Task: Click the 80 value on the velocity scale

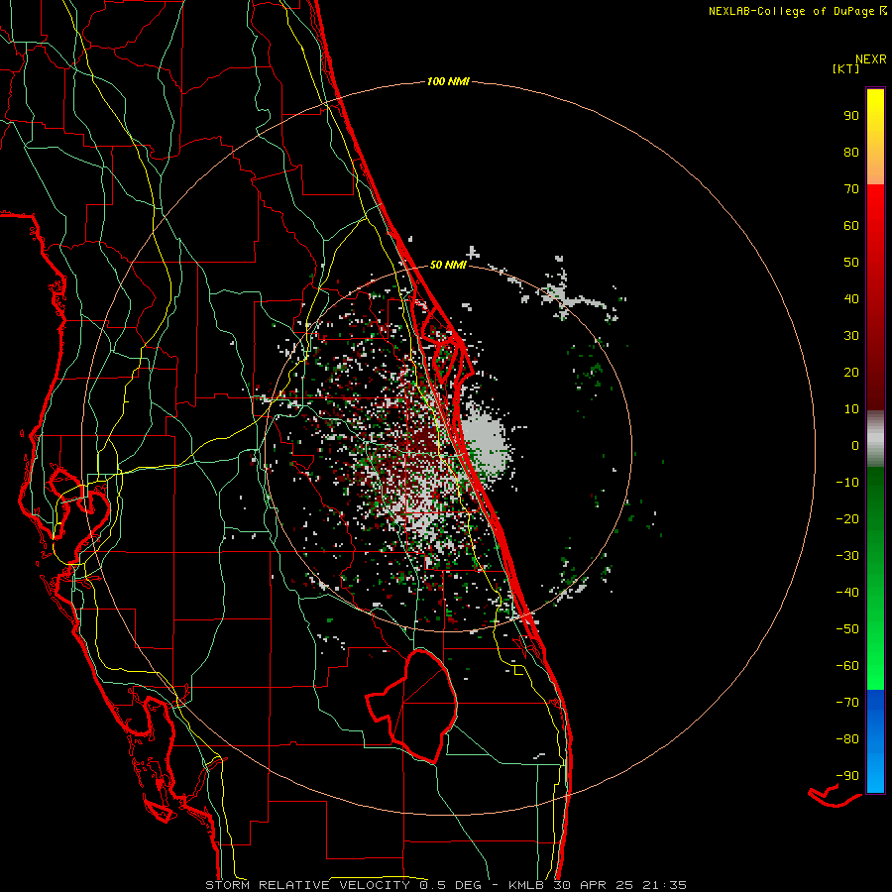Action: [x=851, y=152]
